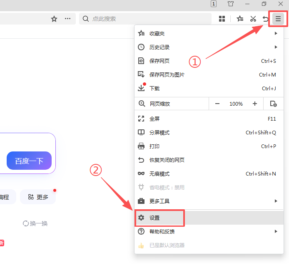Open the favorites list star icon in toolbar
The image size is (289, 280).
pyautogui.click(x=240, y=19)
